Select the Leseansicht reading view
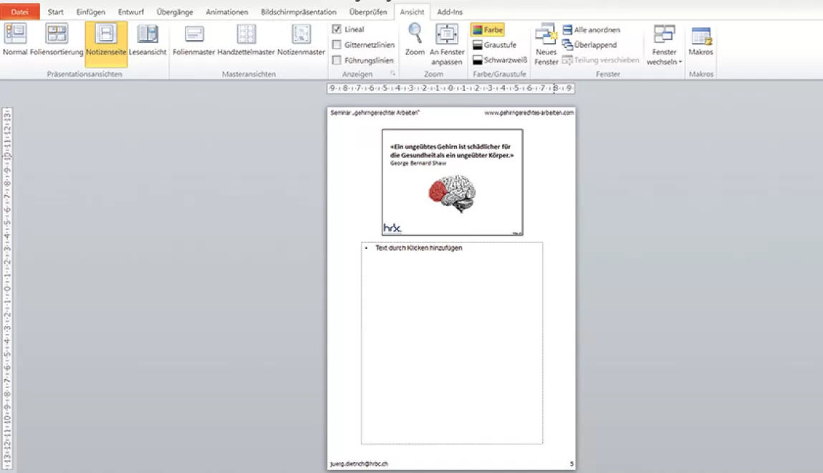 coord(148,40)
